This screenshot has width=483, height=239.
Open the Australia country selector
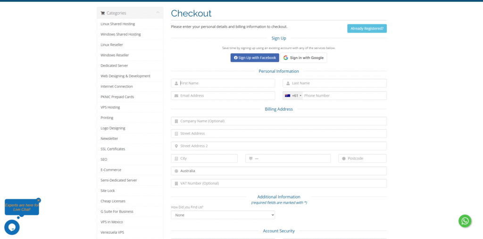pos(279,171)
